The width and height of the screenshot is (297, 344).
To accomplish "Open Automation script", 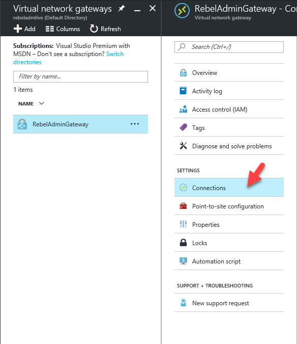I will click(229, 261).
